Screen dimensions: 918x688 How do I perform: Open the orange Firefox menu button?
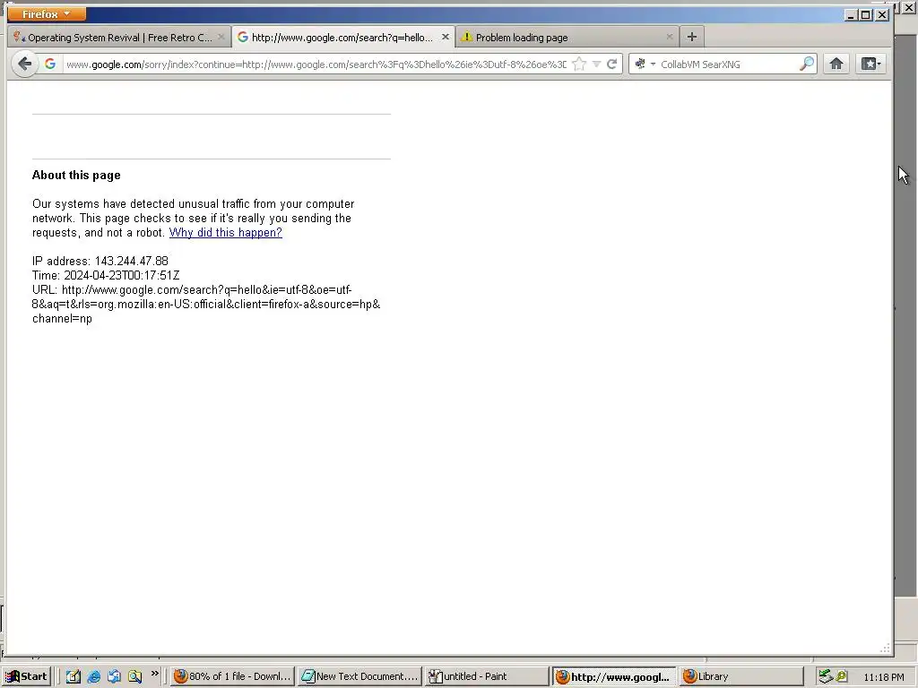(47, 13)
